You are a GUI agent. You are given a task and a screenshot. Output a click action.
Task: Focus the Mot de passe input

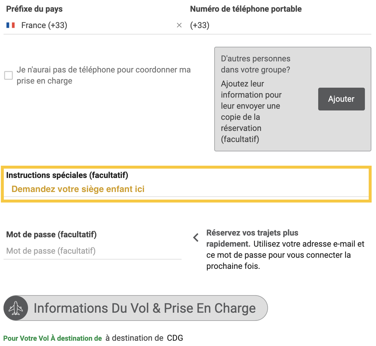click(x=92, y=251)
